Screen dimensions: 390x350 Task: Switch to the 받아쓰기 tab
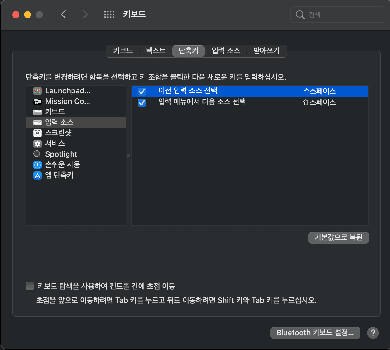266,51
